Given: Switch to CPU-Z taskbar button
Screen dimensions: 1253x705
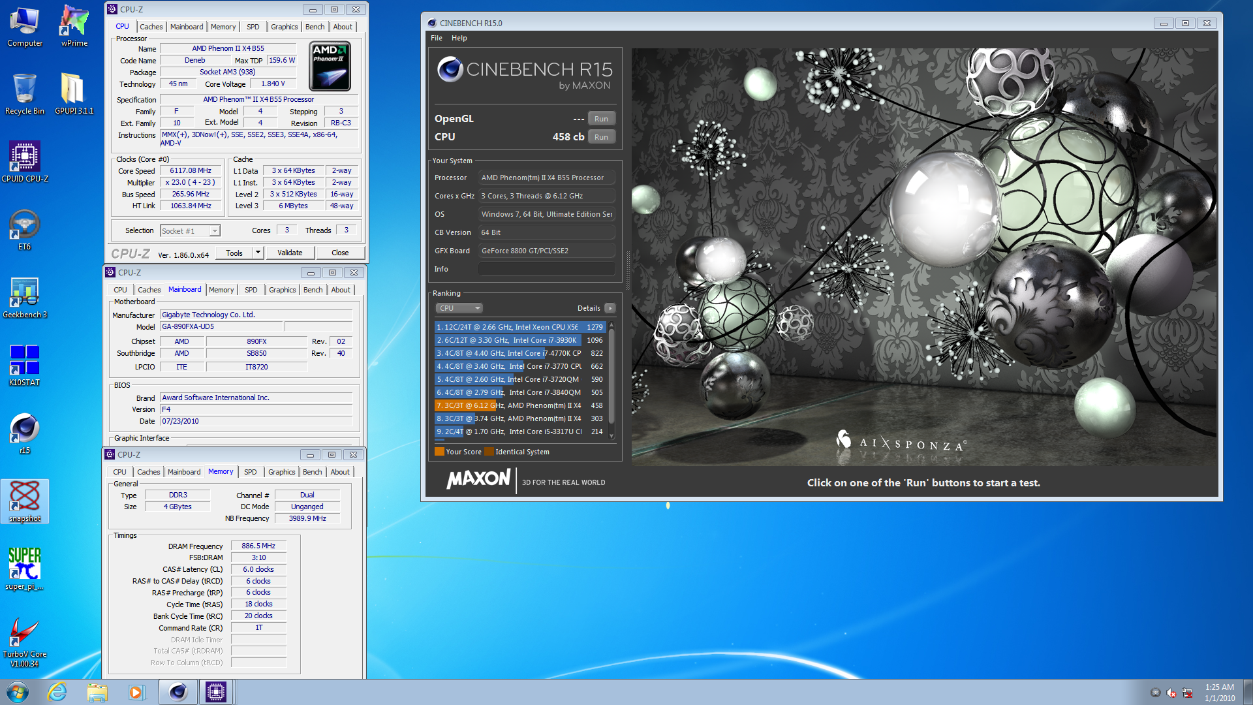Looking at the screenshot, I should coord(216,692).
